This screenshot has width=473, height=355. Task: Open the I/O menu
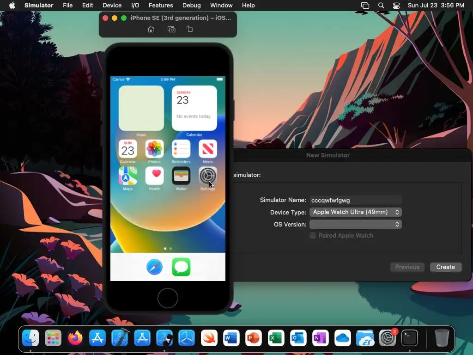pos(135,6)
